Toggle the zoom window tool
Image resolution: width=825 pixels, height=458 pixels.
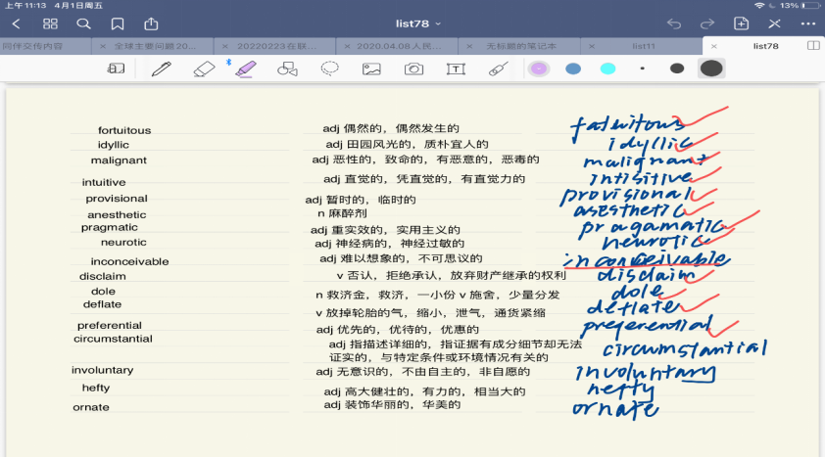(116, 69)
